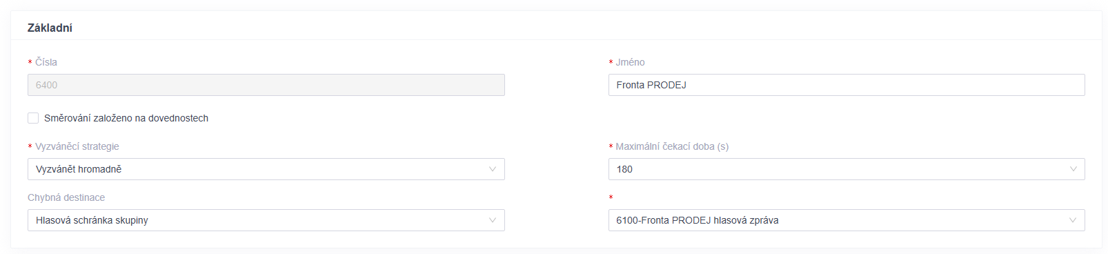Click the Vyzváněcí strategie label
Viewport: 1108px width, 254px height.
77,146
